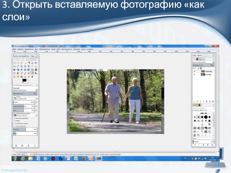Select the Move tool in toolbox
The image size is (231, 173).
[x=29, y=66]
